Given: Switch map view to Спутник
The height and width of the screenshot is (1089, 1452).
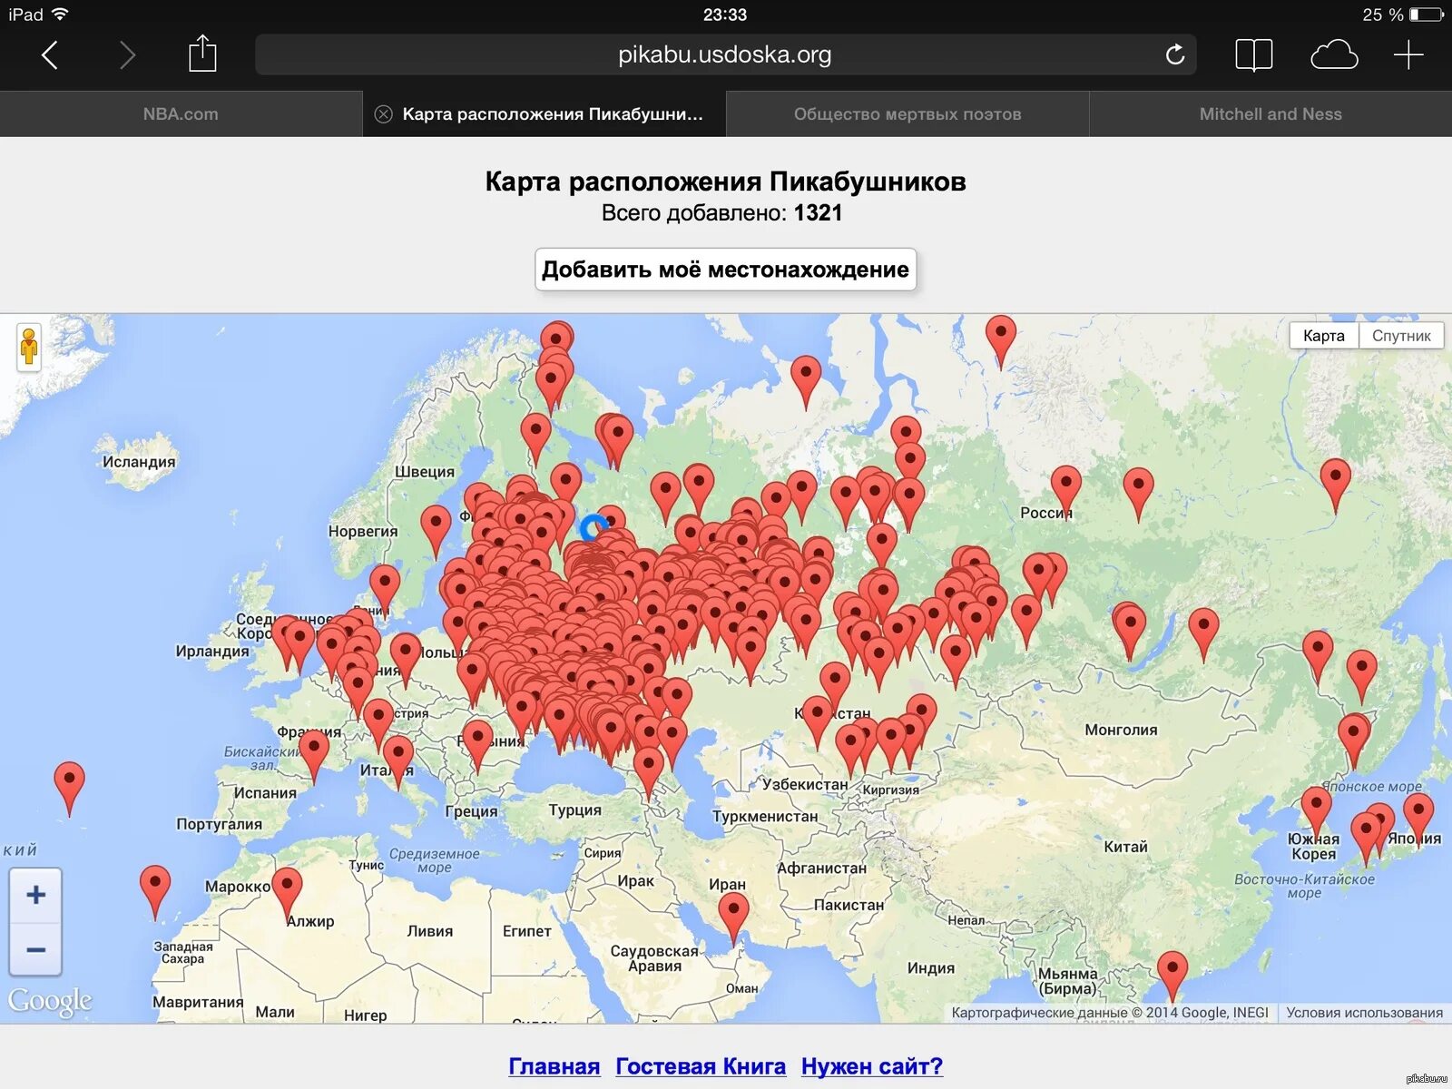Looking at the screenshot, I should click(x=1401, y=336).
